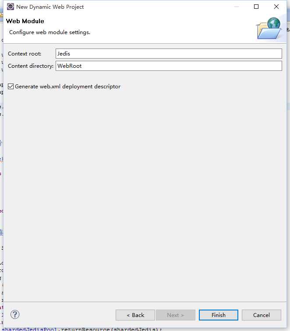This screenshot has height=331, width=290.
Task: Click the Content directory field containing WebRoot
Action: pos(169,66)
